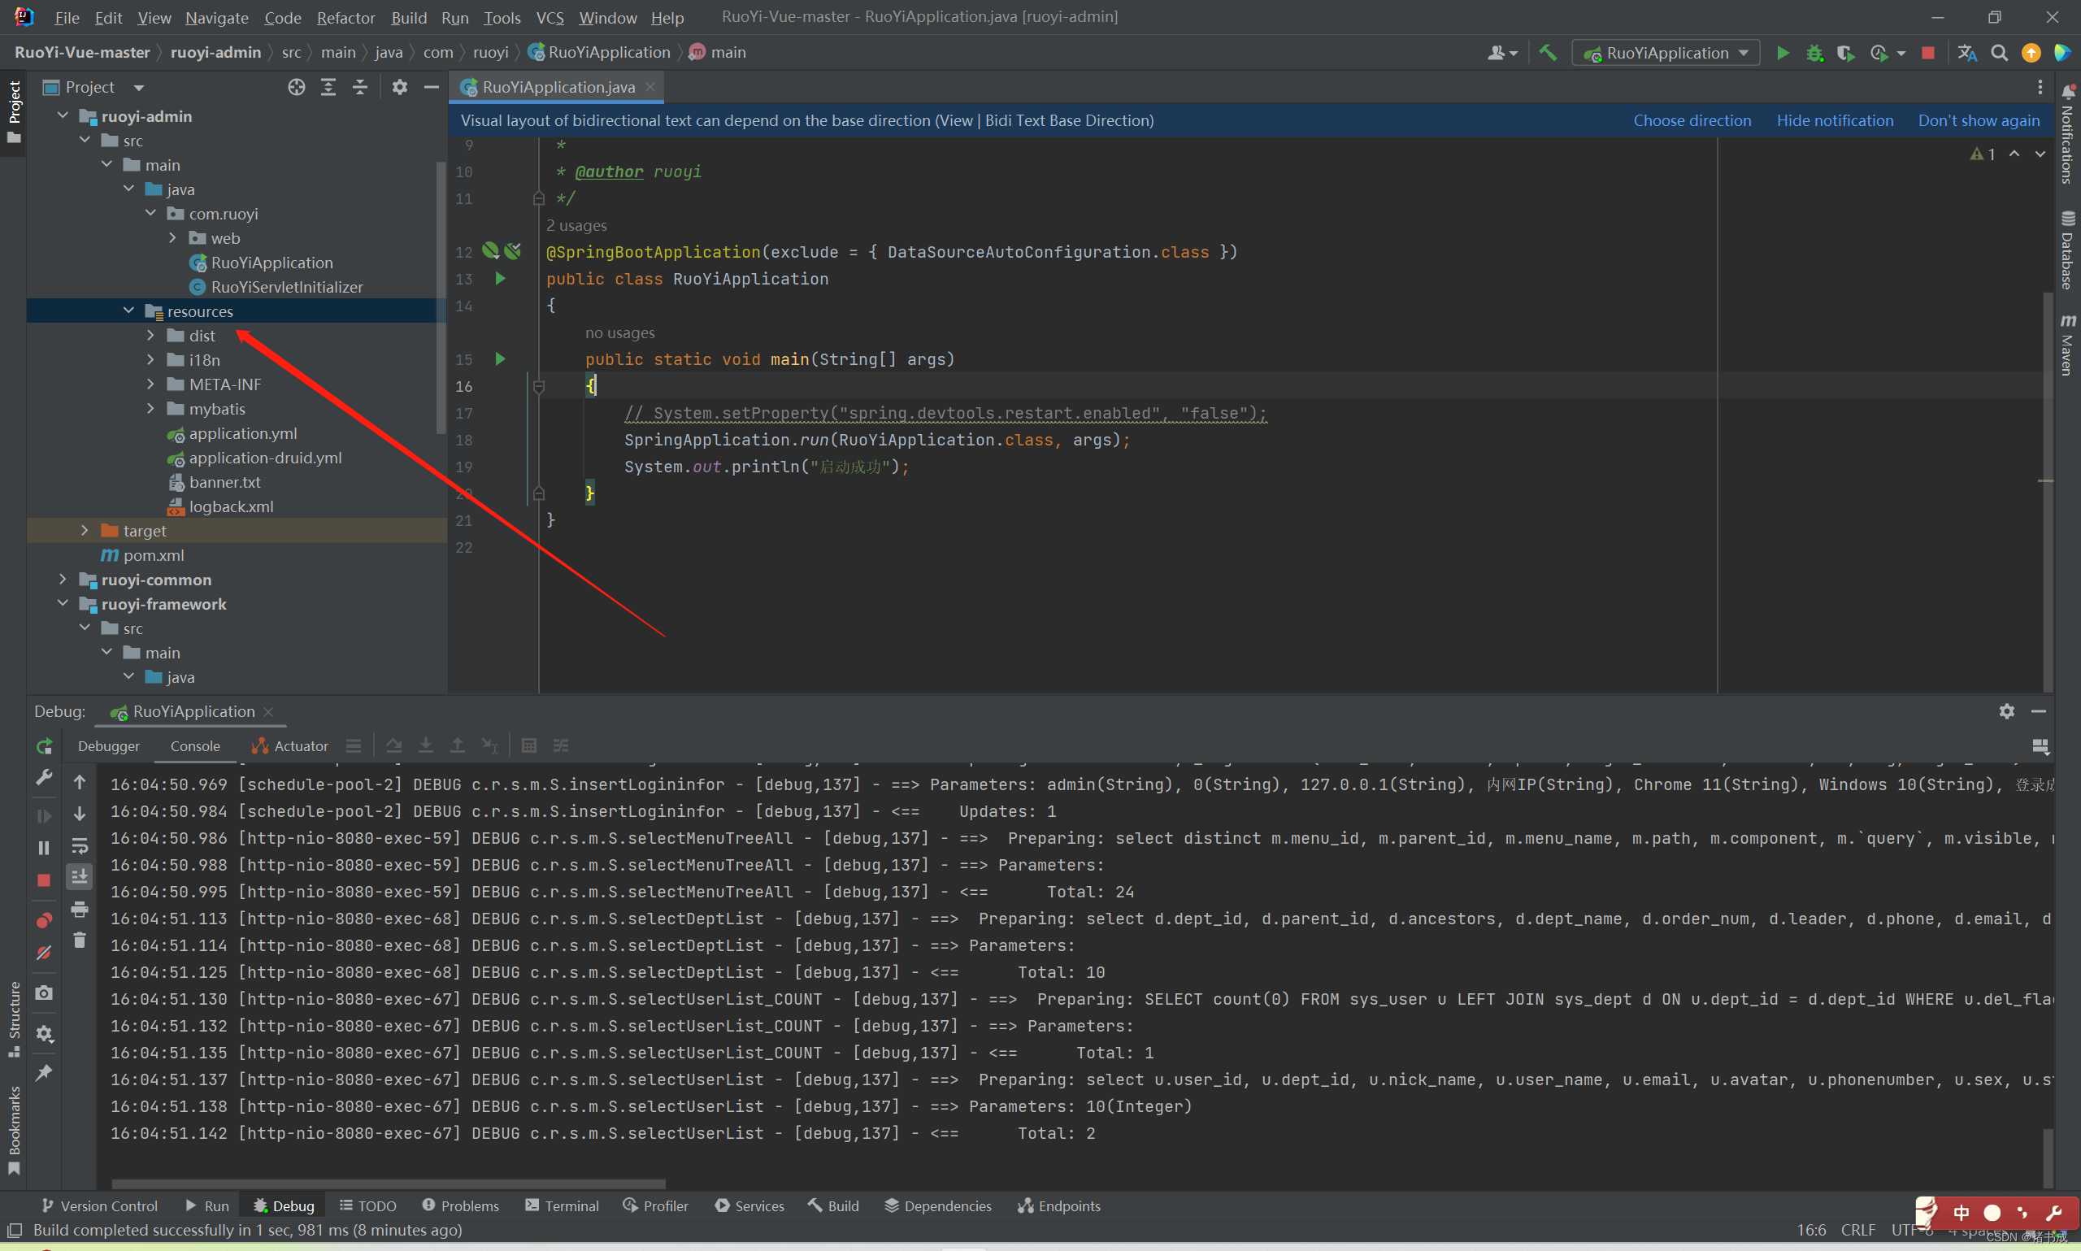Click the Debug bug icon in toolbar
The width and height of the screenshot is (2081, 1251).
pyautogui.click(x=1814, y=52)
